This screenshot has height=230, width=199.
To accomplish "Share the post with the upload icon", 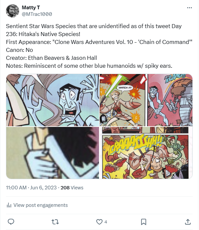I will click(x=188, y=222).
